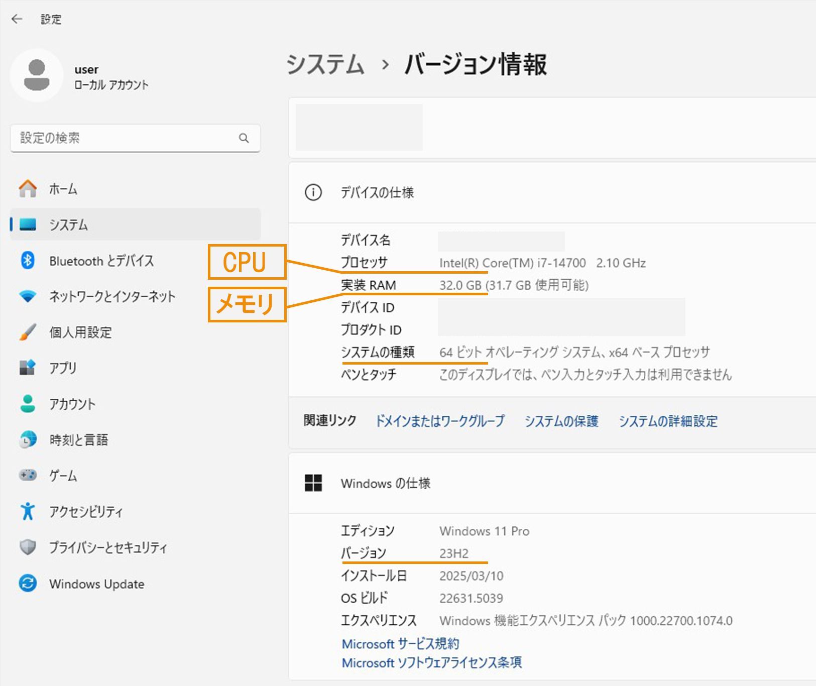This screenshot has height=686, width=816.
Task: Click the Home house icon
Action: point(28,189)
